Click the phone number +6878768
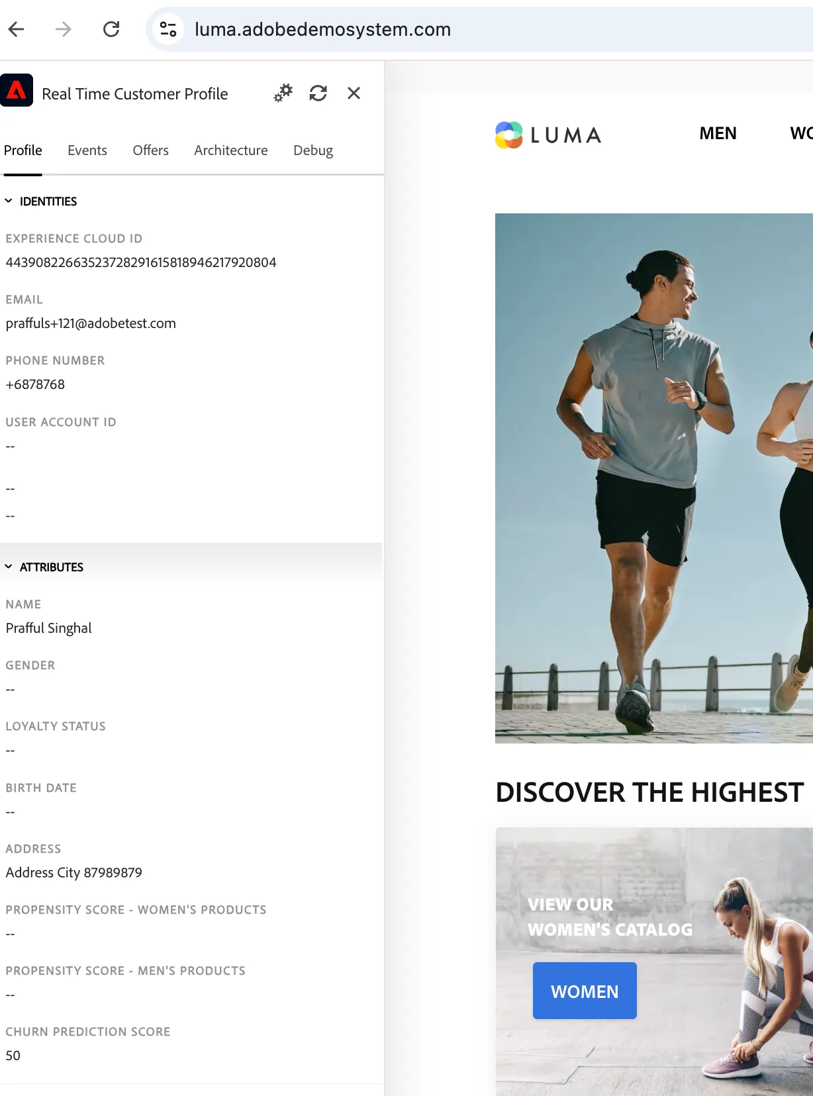This screenshot has height=1096, width=813. click(35, 384)
